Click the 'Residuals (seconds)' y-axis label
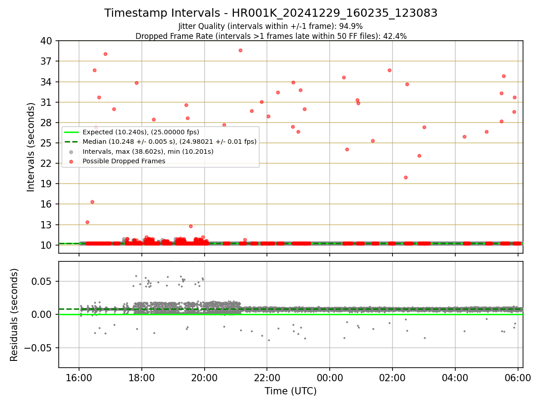 14,315
